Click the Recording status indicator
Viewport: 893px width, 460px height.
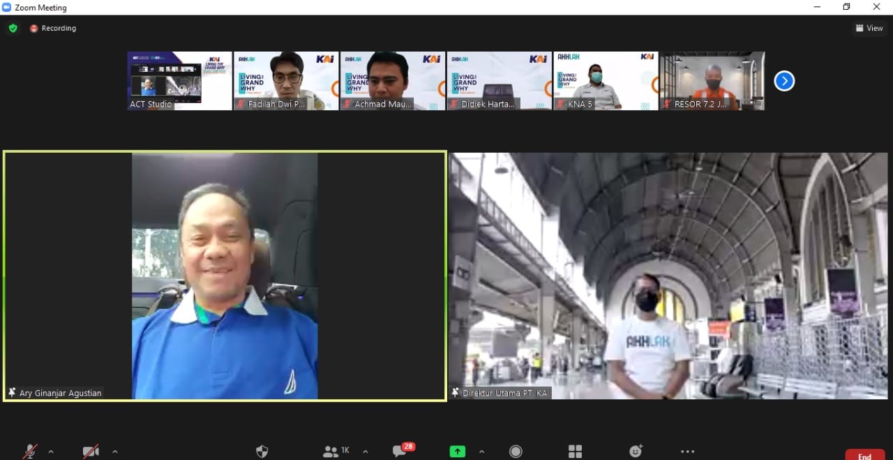coord(53,29)
